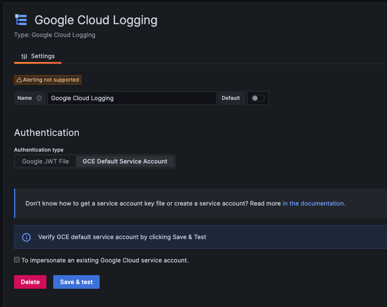387x307 pixels.
Task: Click the 'Authentication type' label
Action: coord(39,150)
